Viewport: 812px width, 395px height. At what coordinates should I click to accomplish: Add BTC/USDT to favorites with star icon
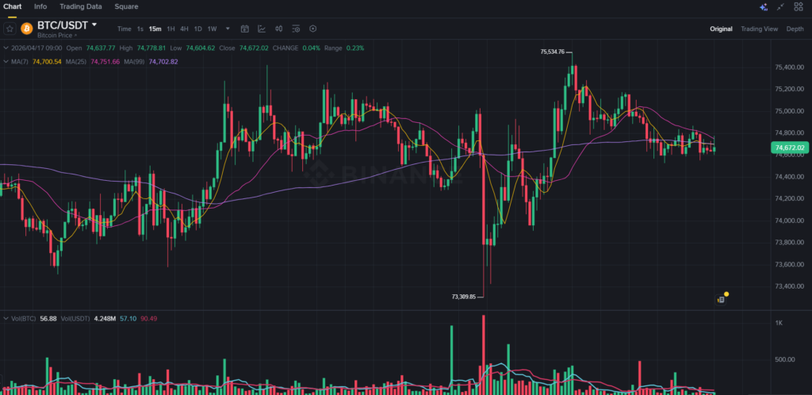[x=10, y=29]
